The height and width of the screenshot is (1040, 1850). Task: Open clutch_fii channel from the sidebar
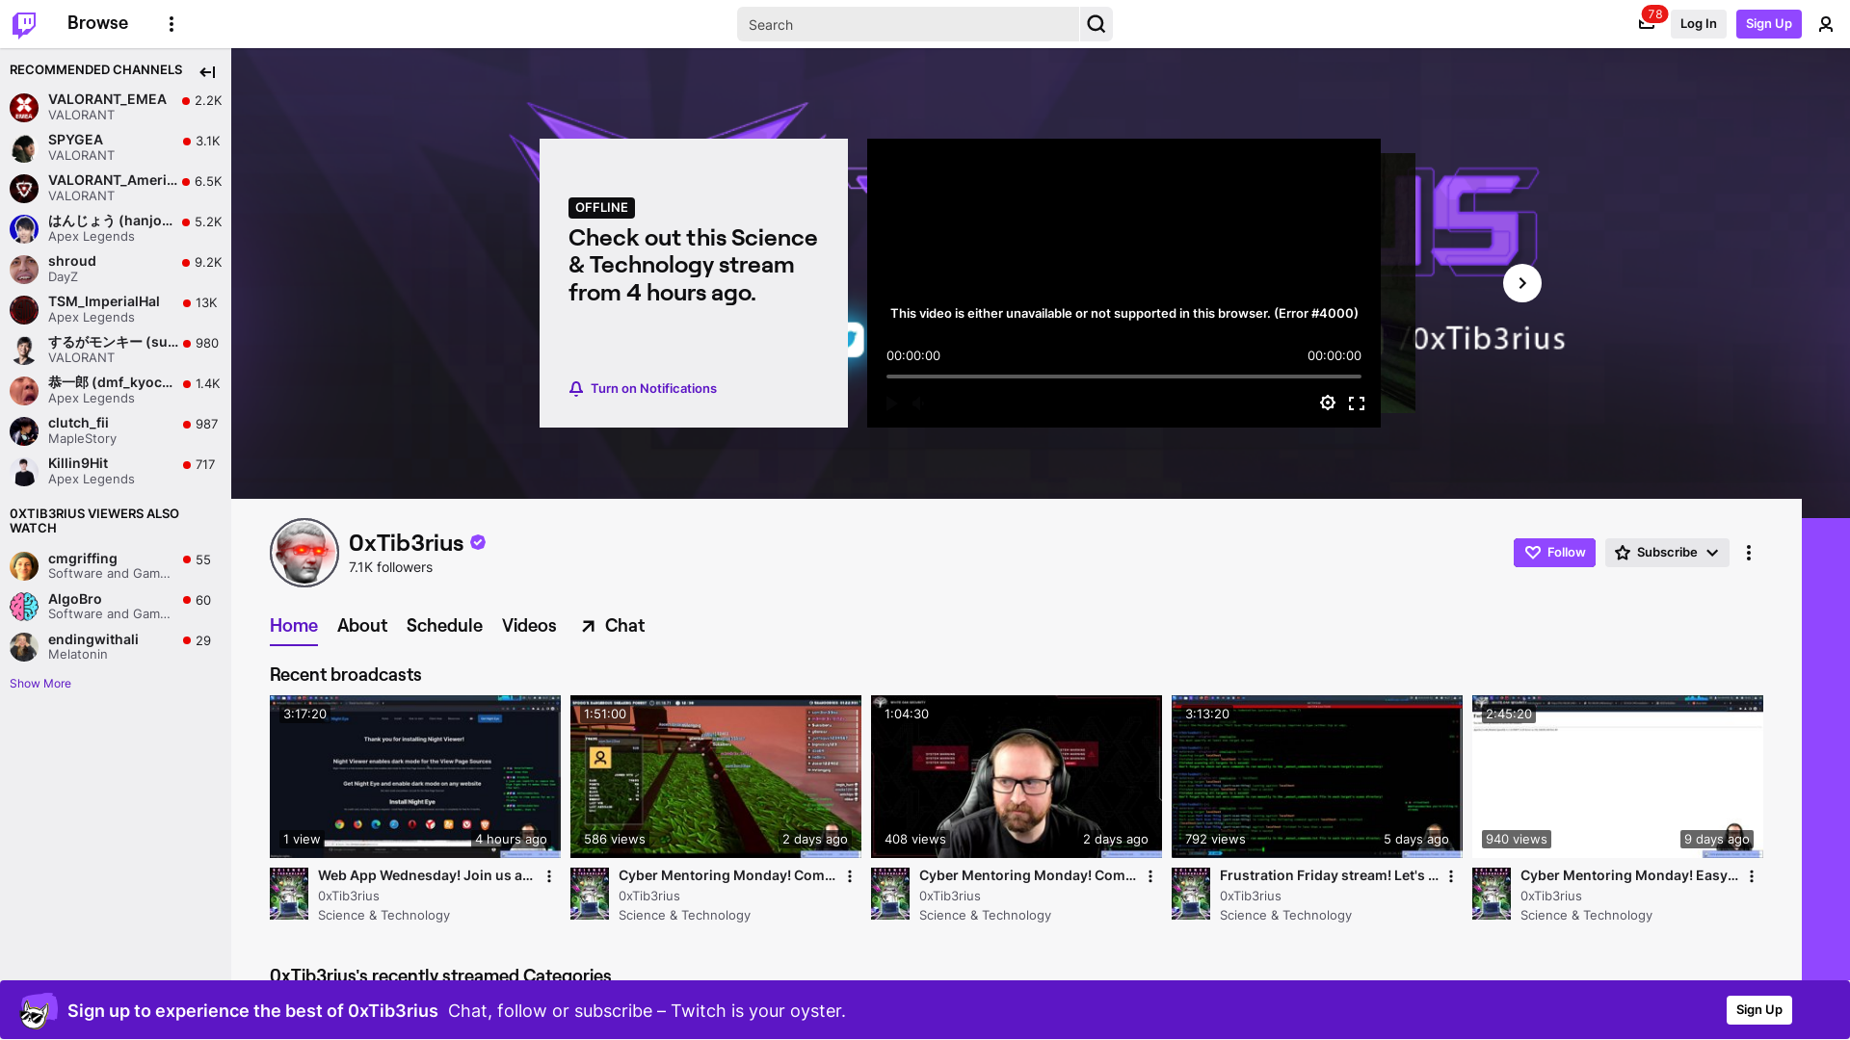(x=116, y=430)
